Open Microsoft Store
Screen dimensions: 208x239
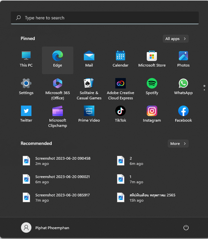[x=152, y=56]
